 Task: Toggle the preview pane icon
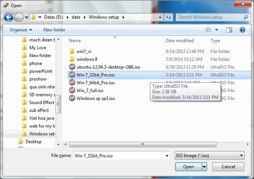click(229, 30)
